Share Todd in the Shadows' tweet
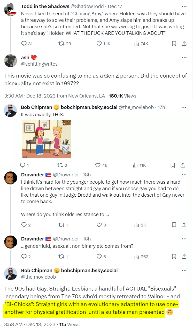Image resolution: width=193 pixels, height=331 pixels. click(184, 44)
